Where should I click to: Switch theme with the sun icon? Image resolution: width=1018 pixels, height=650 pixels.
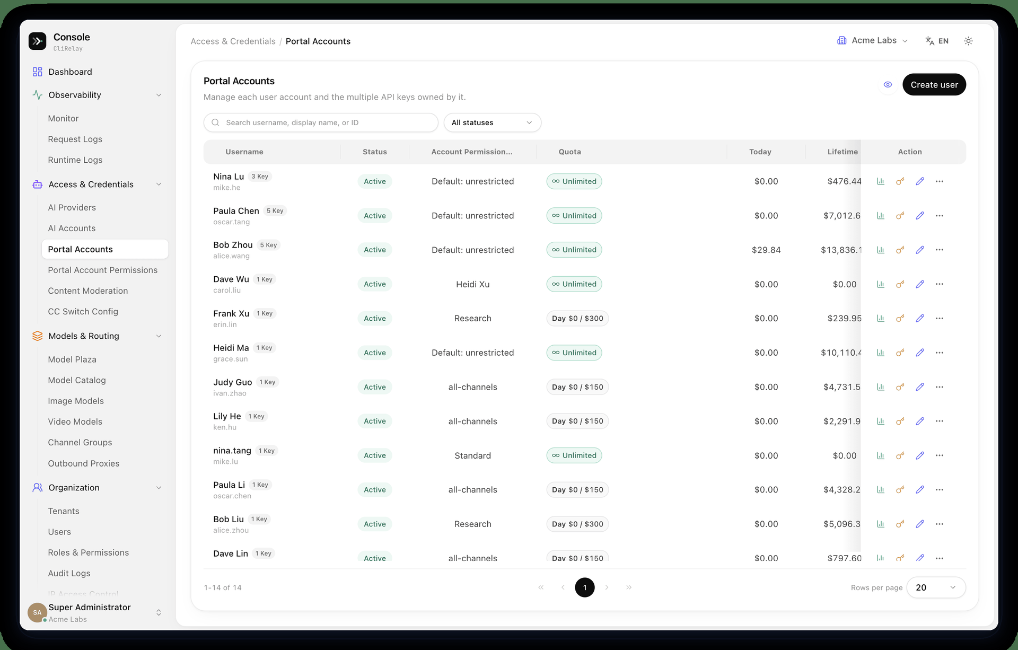click(968, 41)
